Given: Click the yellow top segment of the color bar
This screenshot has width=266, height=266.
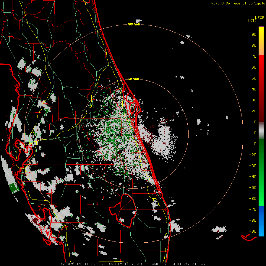Looking at the screenshot, I should coord(261,41).
